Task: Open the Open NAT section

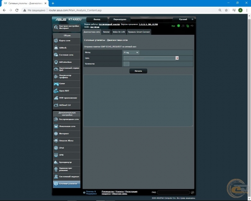Action: (x=67, y=91)
